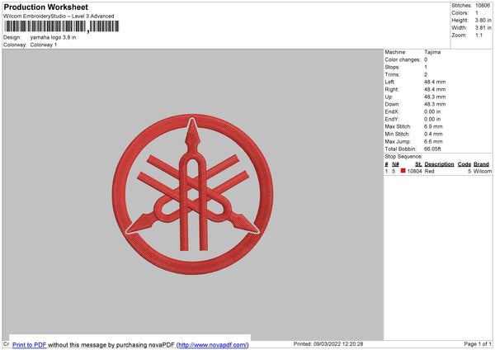Click the 'Production Worksheet' title
The width and height of the screenshot is (495, 350).
click(45, 7)
